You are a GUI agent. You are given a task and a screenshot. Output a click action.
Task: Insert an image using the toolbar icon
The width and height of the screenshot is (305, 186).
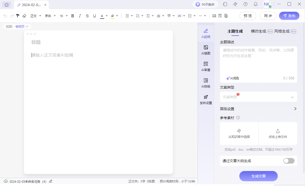(x=214, y=16)
